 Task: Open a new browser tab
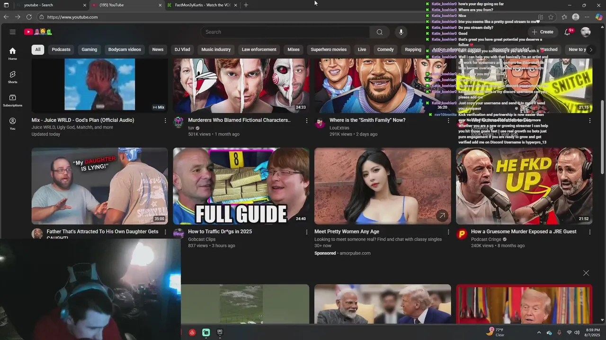pos(246,5)
